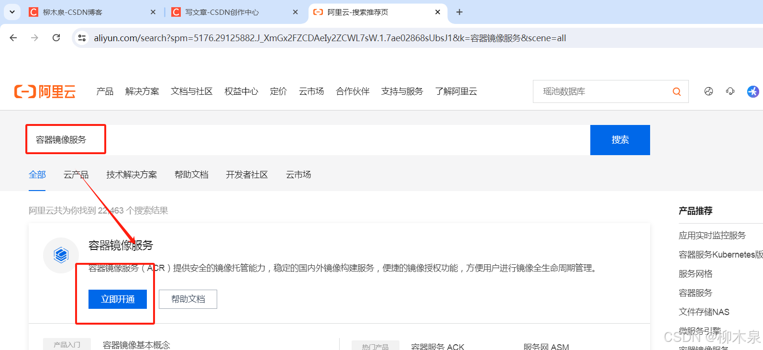Open the 支持与服务 menu
This screenshot has height=350, width=763.
coord(402,91)
